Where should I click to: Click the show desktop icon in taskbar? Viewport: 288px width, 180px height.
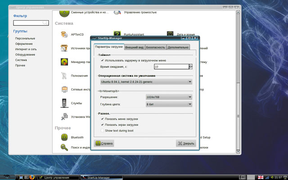21,177
